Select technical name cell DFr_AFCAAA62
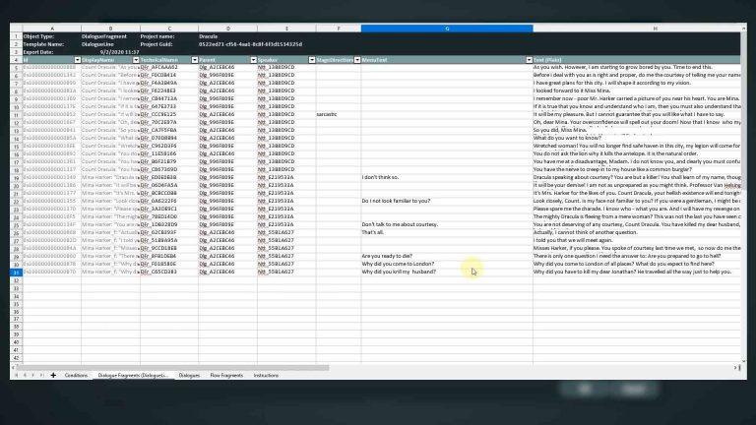This screenshot has width=756, height=425. click(169, 68)
